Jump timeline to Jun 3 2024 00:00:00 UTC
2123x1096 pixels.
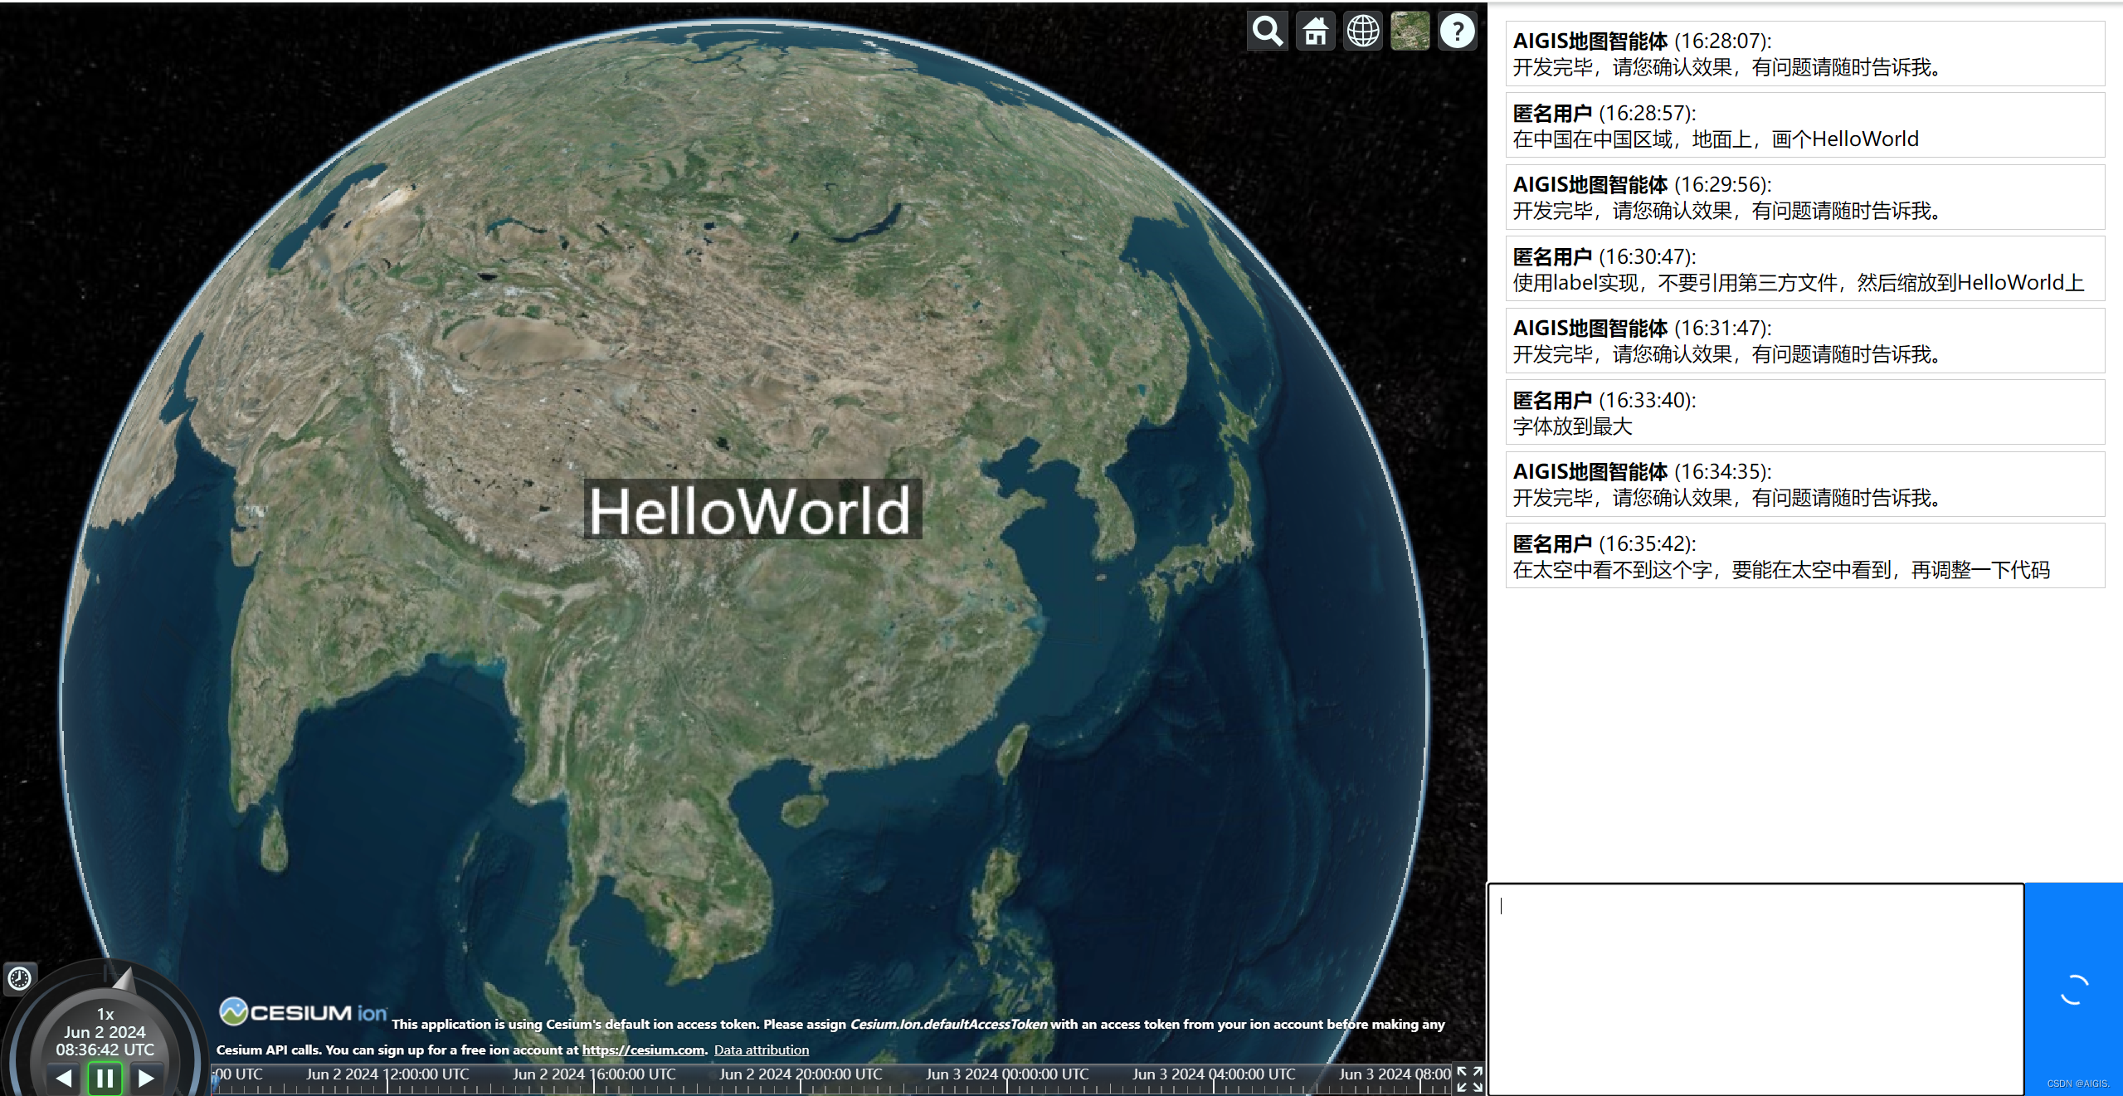tap(1007, 1074)
